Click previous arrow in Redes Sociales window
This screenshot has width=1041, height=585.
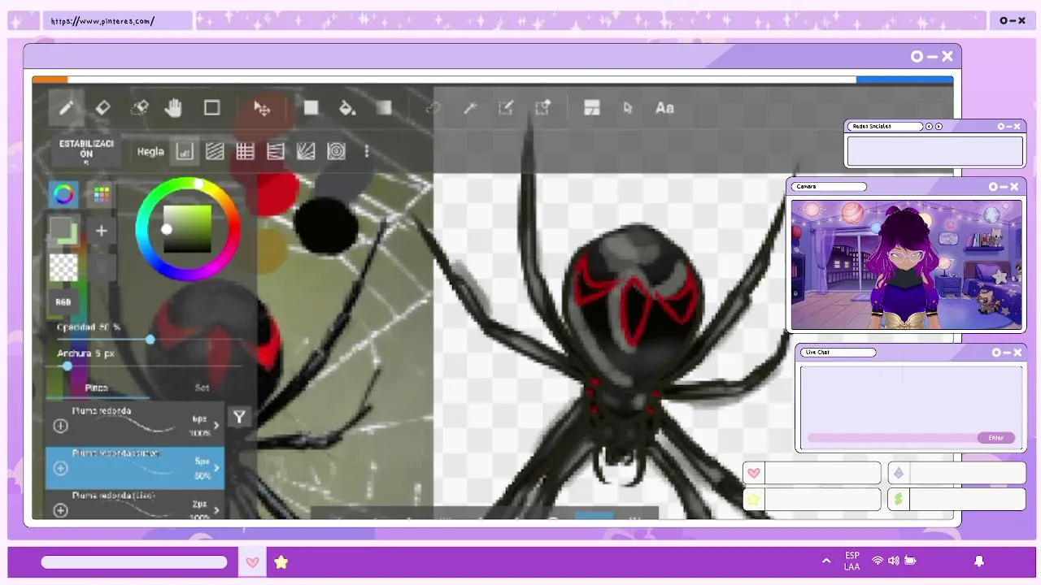(930, 127)
